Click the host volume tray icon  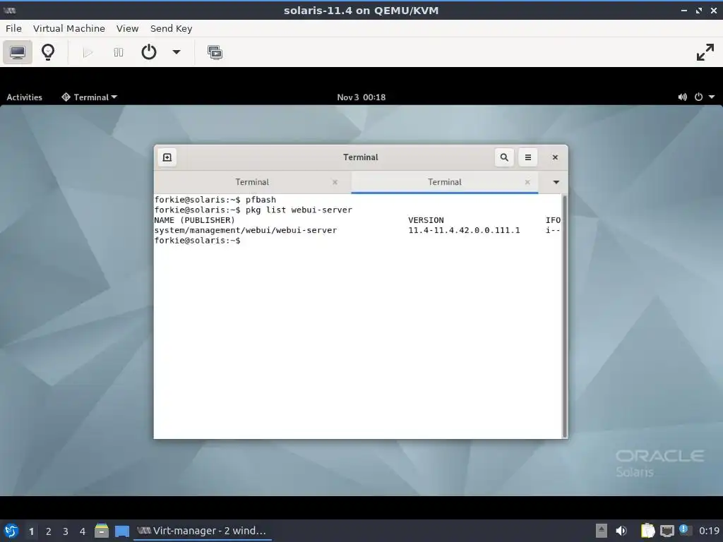(x=621, y=531)
